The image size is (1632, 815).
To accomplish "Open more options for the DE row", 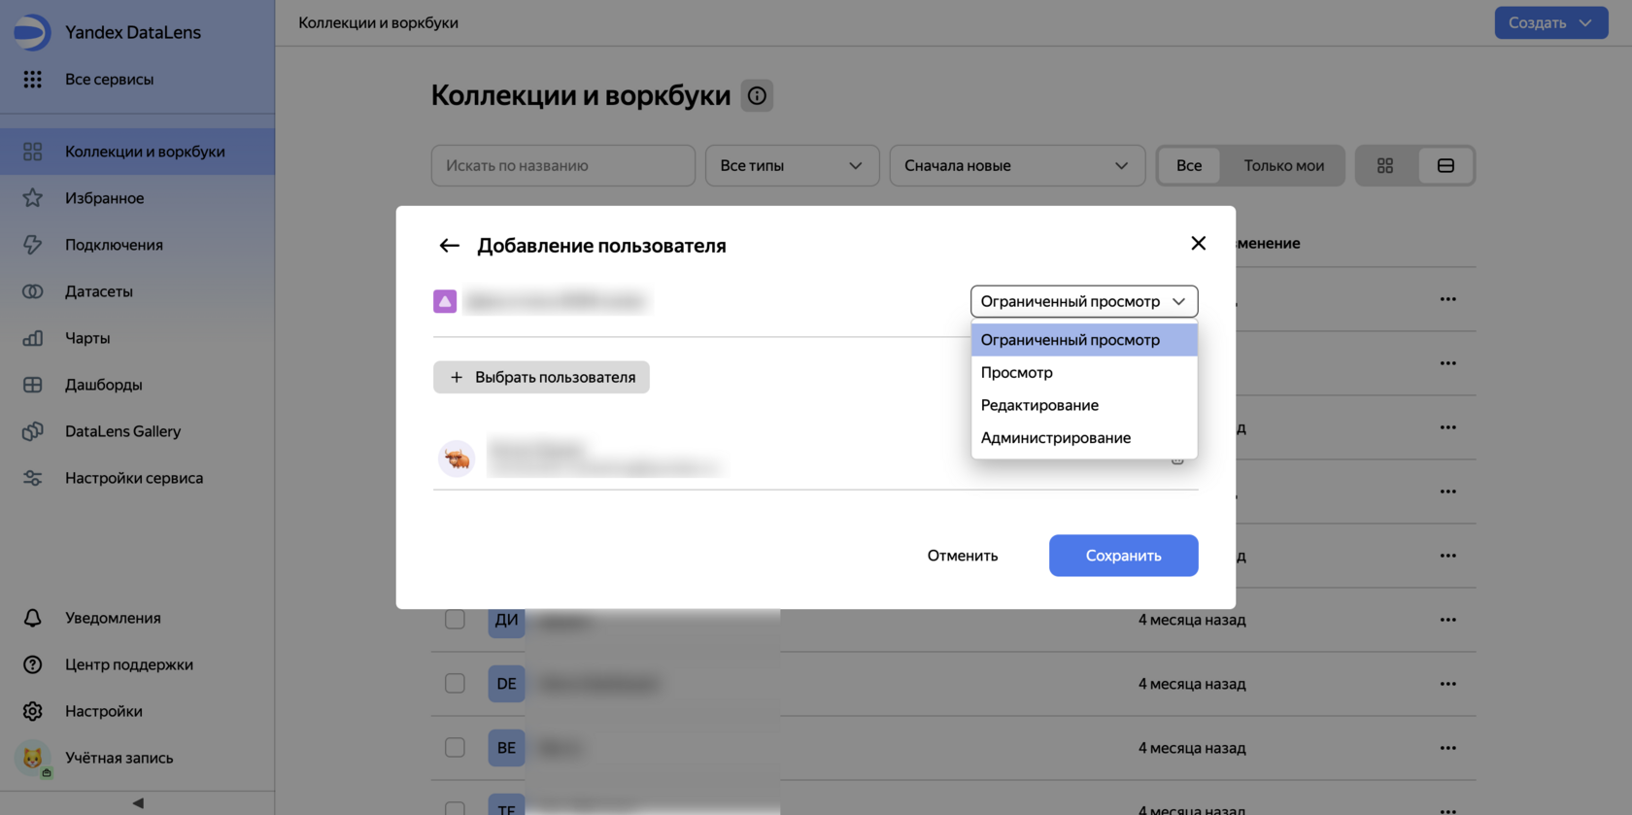I will [1448, 684].
